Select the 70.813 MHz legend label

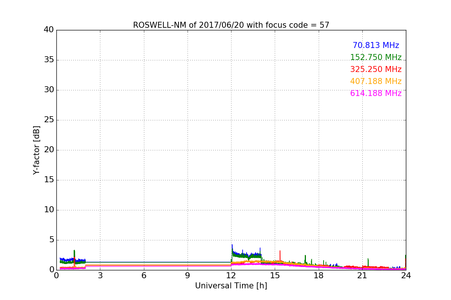[x=376, y=45]
